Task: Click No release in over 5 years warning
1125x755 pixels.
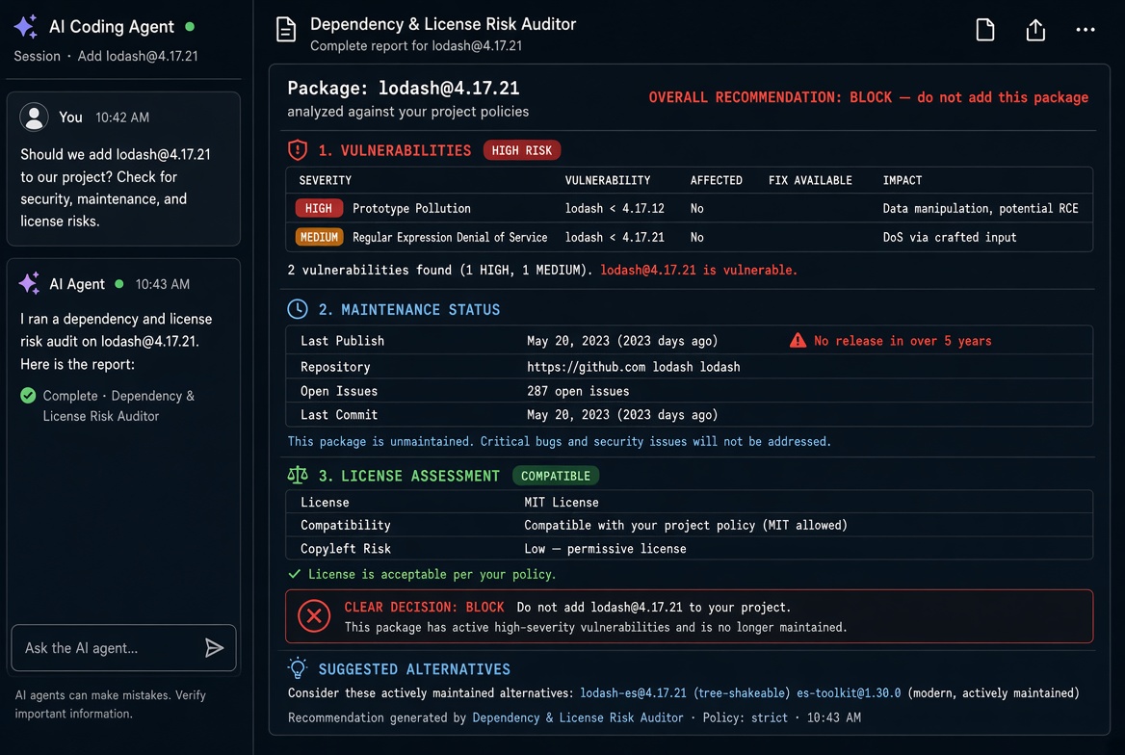Action: 902,341
